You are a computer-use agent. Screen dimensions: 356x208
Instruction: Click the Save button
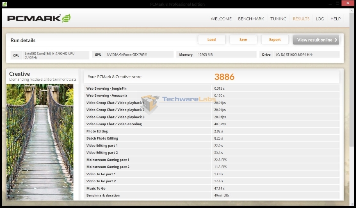pyautogui.click(x=243, y=40)
